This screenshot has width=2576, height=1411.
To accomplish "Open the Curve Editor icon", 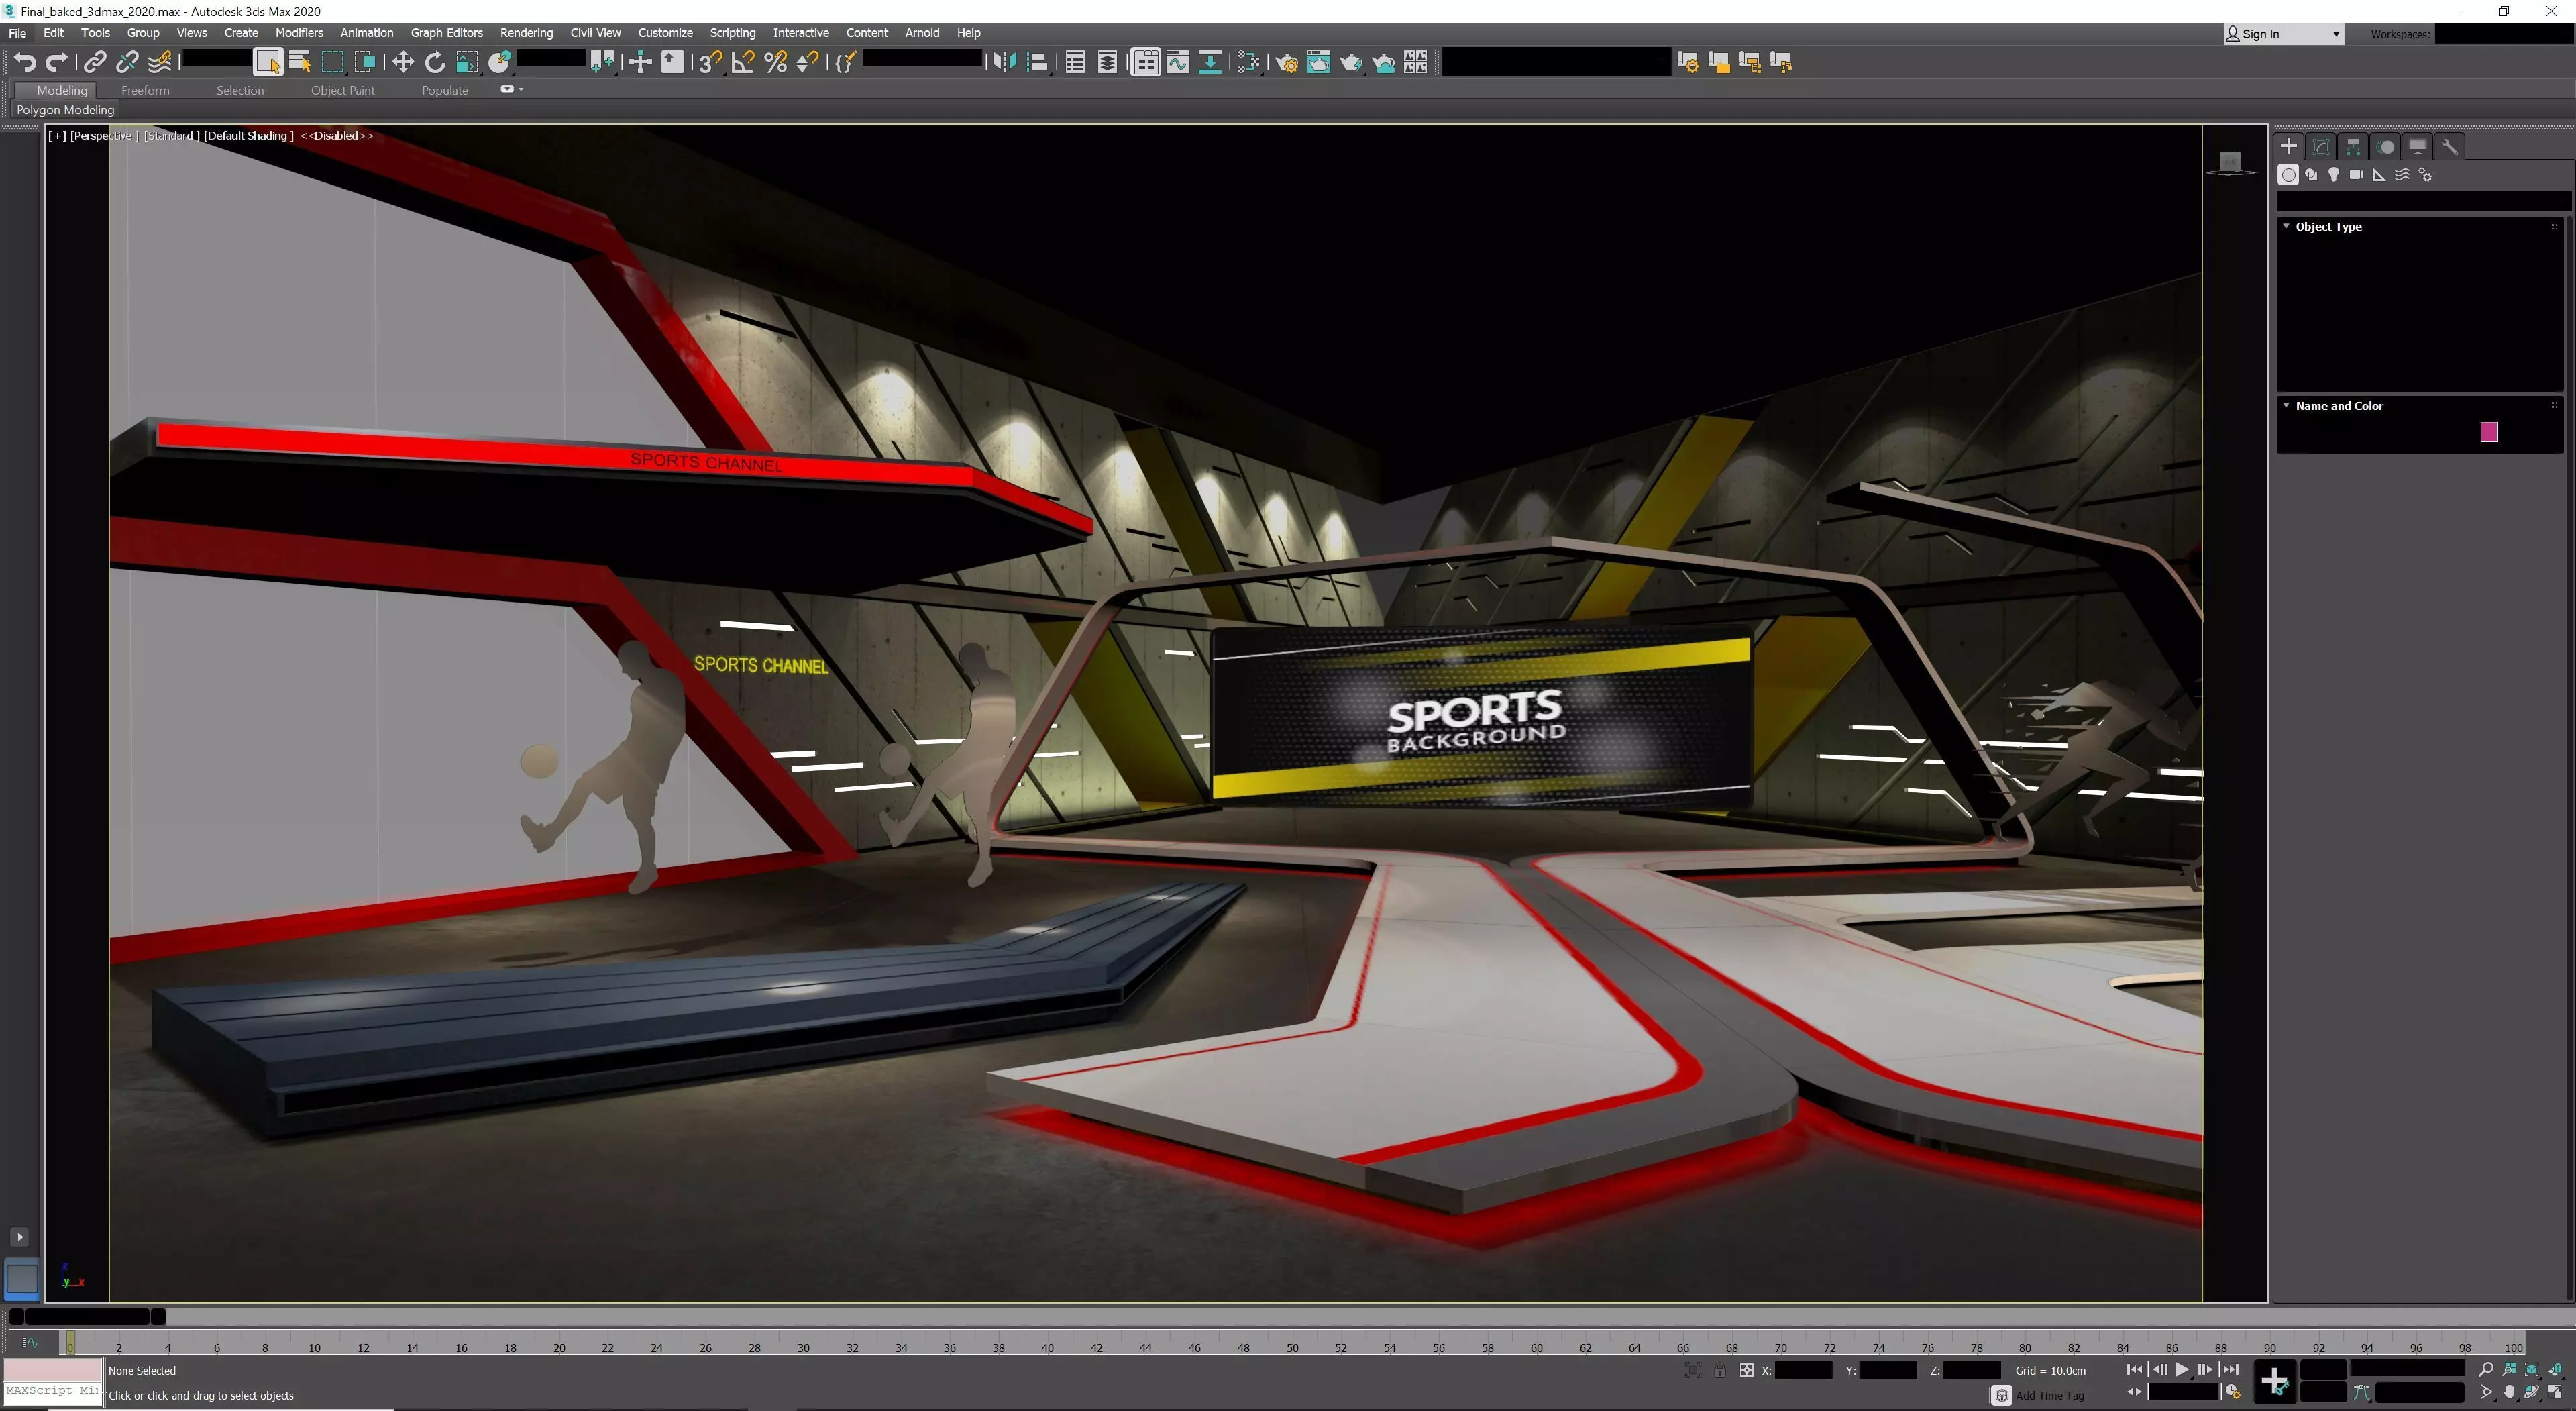I will (1178, 62).
